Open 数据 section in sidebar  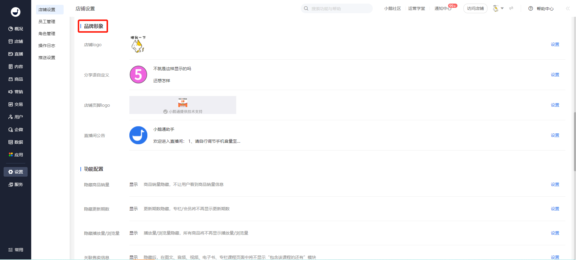pos(16,142)
